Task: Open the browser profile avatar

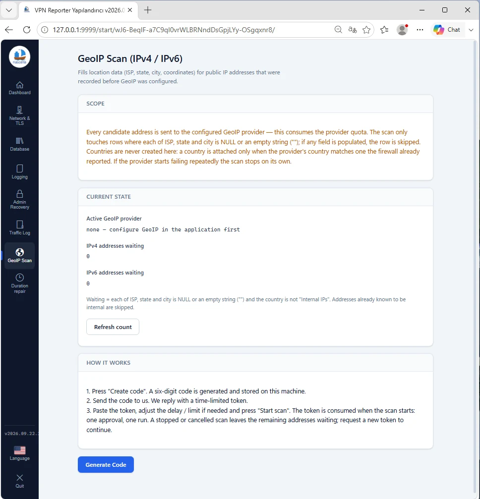Action: point(402,30)
